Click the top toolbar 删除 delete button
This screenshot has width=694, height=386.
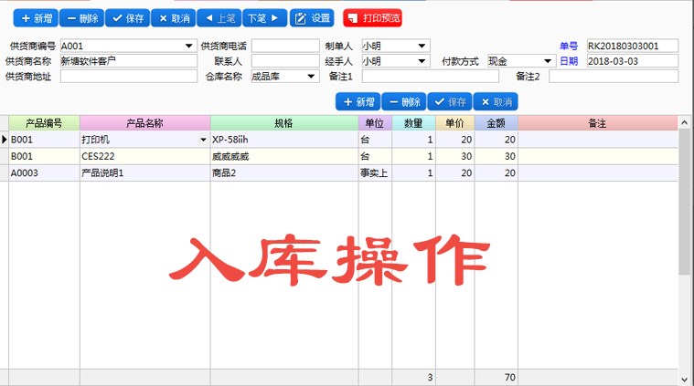[x=82, y=18]
